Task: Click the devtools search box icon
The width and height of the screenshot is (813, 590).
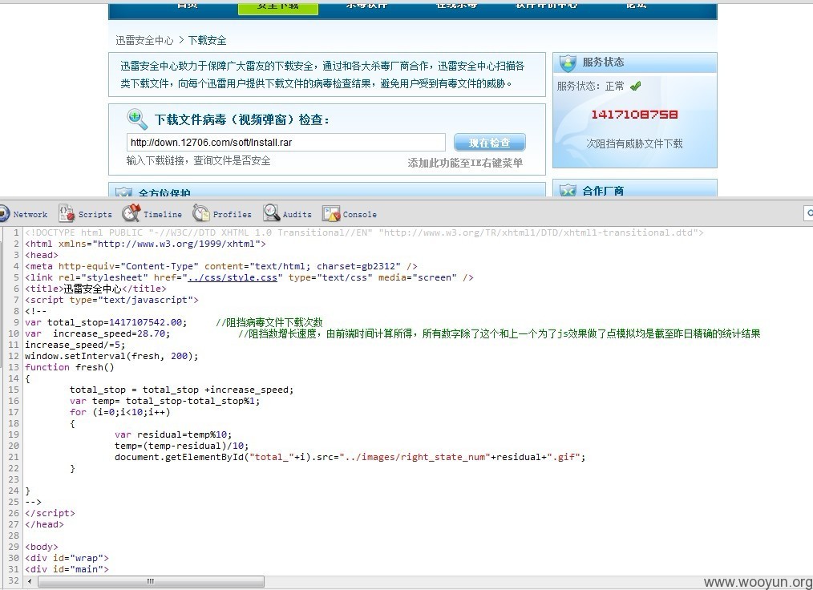Action: 808,213
